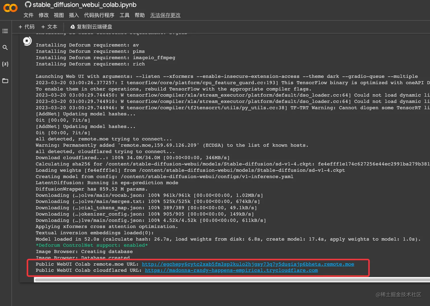The image size is (430, 306).
Task: Click the notebook title stable_diffusion_webui_colab.ipynb
Action: click(x=84, y=5)
